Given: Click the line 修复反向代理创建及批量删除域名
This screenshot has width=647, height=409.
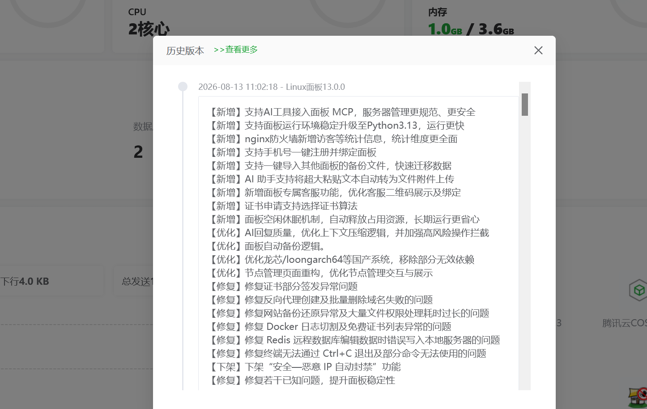Looking at the screenshot, I should pyautogui.click(x=321, y=299).
